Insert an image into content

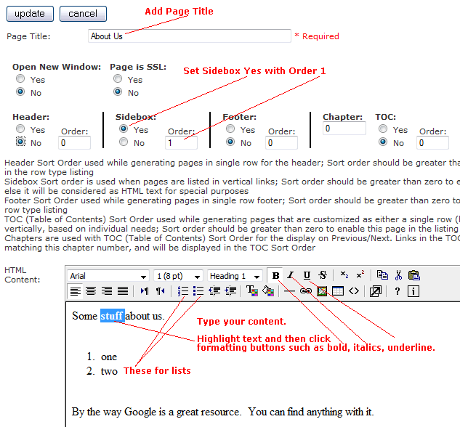[x=322, y=291]
